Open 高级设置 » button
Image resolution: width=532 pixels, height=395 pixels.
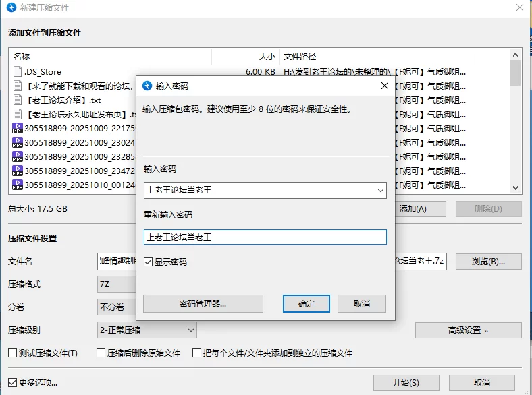pyautogui.click(x=469, y=330)
